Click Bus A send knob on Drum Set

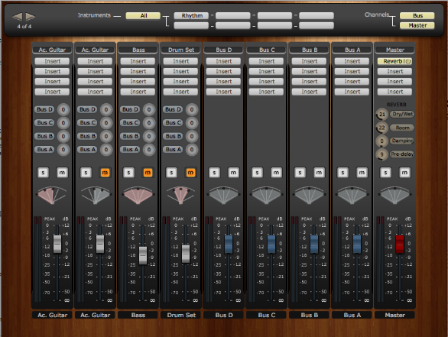tap(192, 149)
